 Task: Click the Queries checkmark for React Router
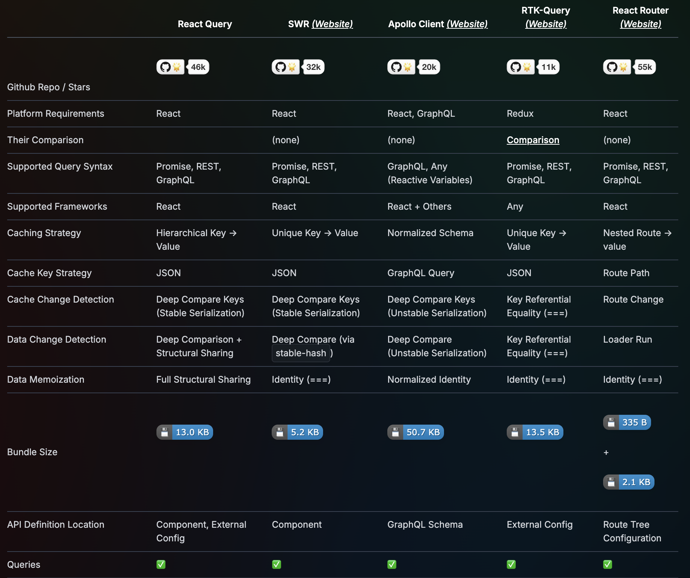pyautogui.click(x=608, y=564)
